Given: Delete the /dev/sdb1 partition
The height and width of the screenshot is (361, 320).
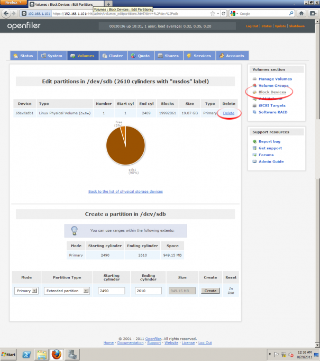Looking at the screenshot, I should [228, 113].
